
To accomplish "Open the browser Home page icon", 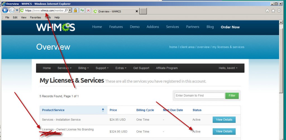I will pyautogui.click(x=267, y=11).
